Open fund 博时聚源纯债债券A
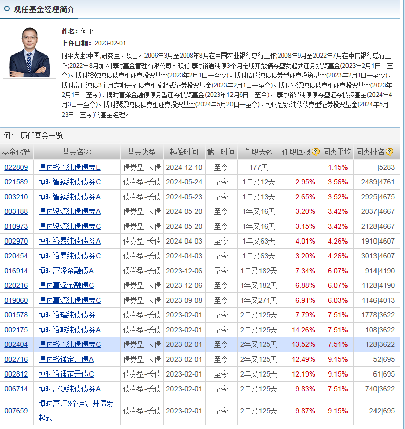 point(70,211)
